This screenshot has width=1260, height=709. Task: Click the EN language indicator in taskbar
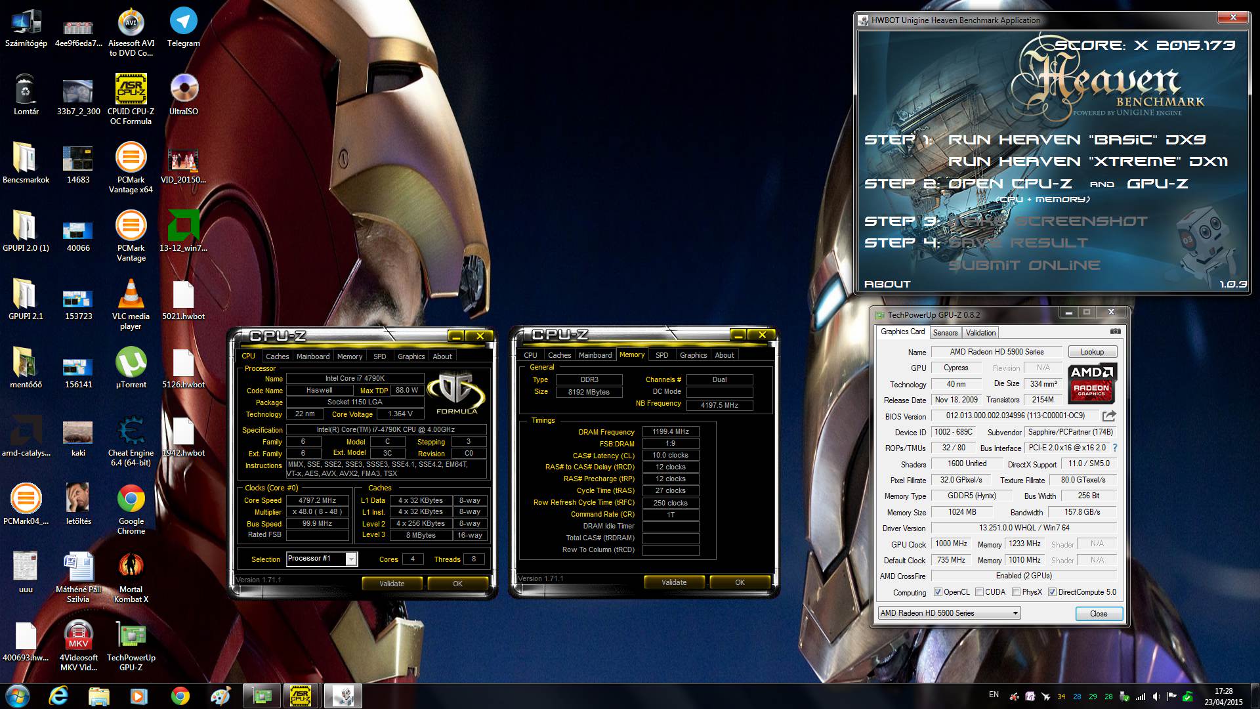[x=994, y=695]
